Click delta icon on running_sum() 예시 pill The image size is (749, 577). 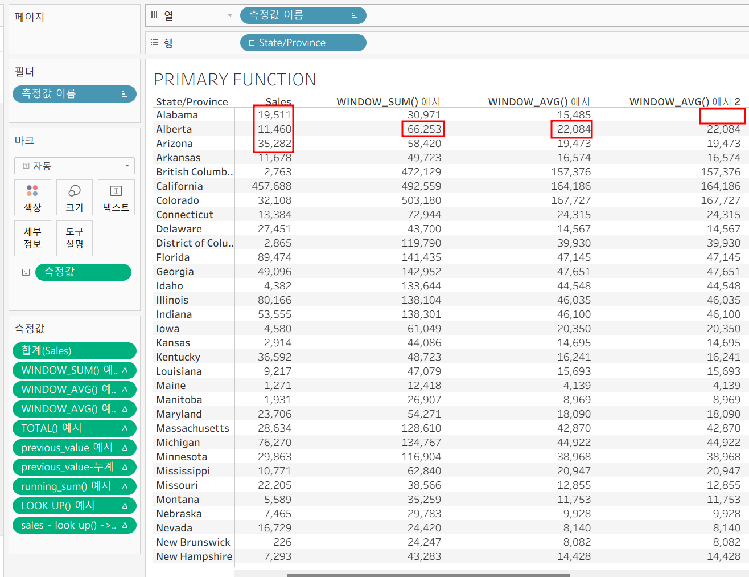coord(125,486)
